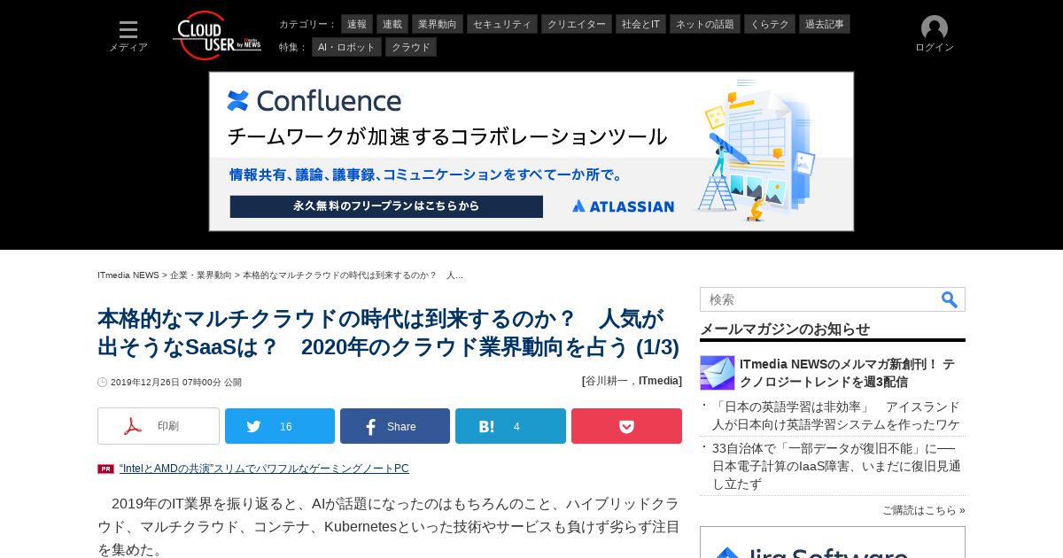Click the Cloud USER by NEWS logo
The height and width of the screenshot is (558, 1063).
click(217, 35)
